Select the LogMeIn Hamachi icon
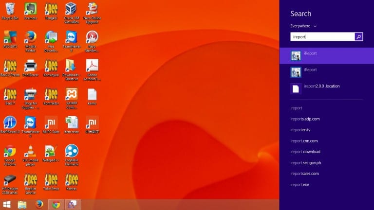 72,155
